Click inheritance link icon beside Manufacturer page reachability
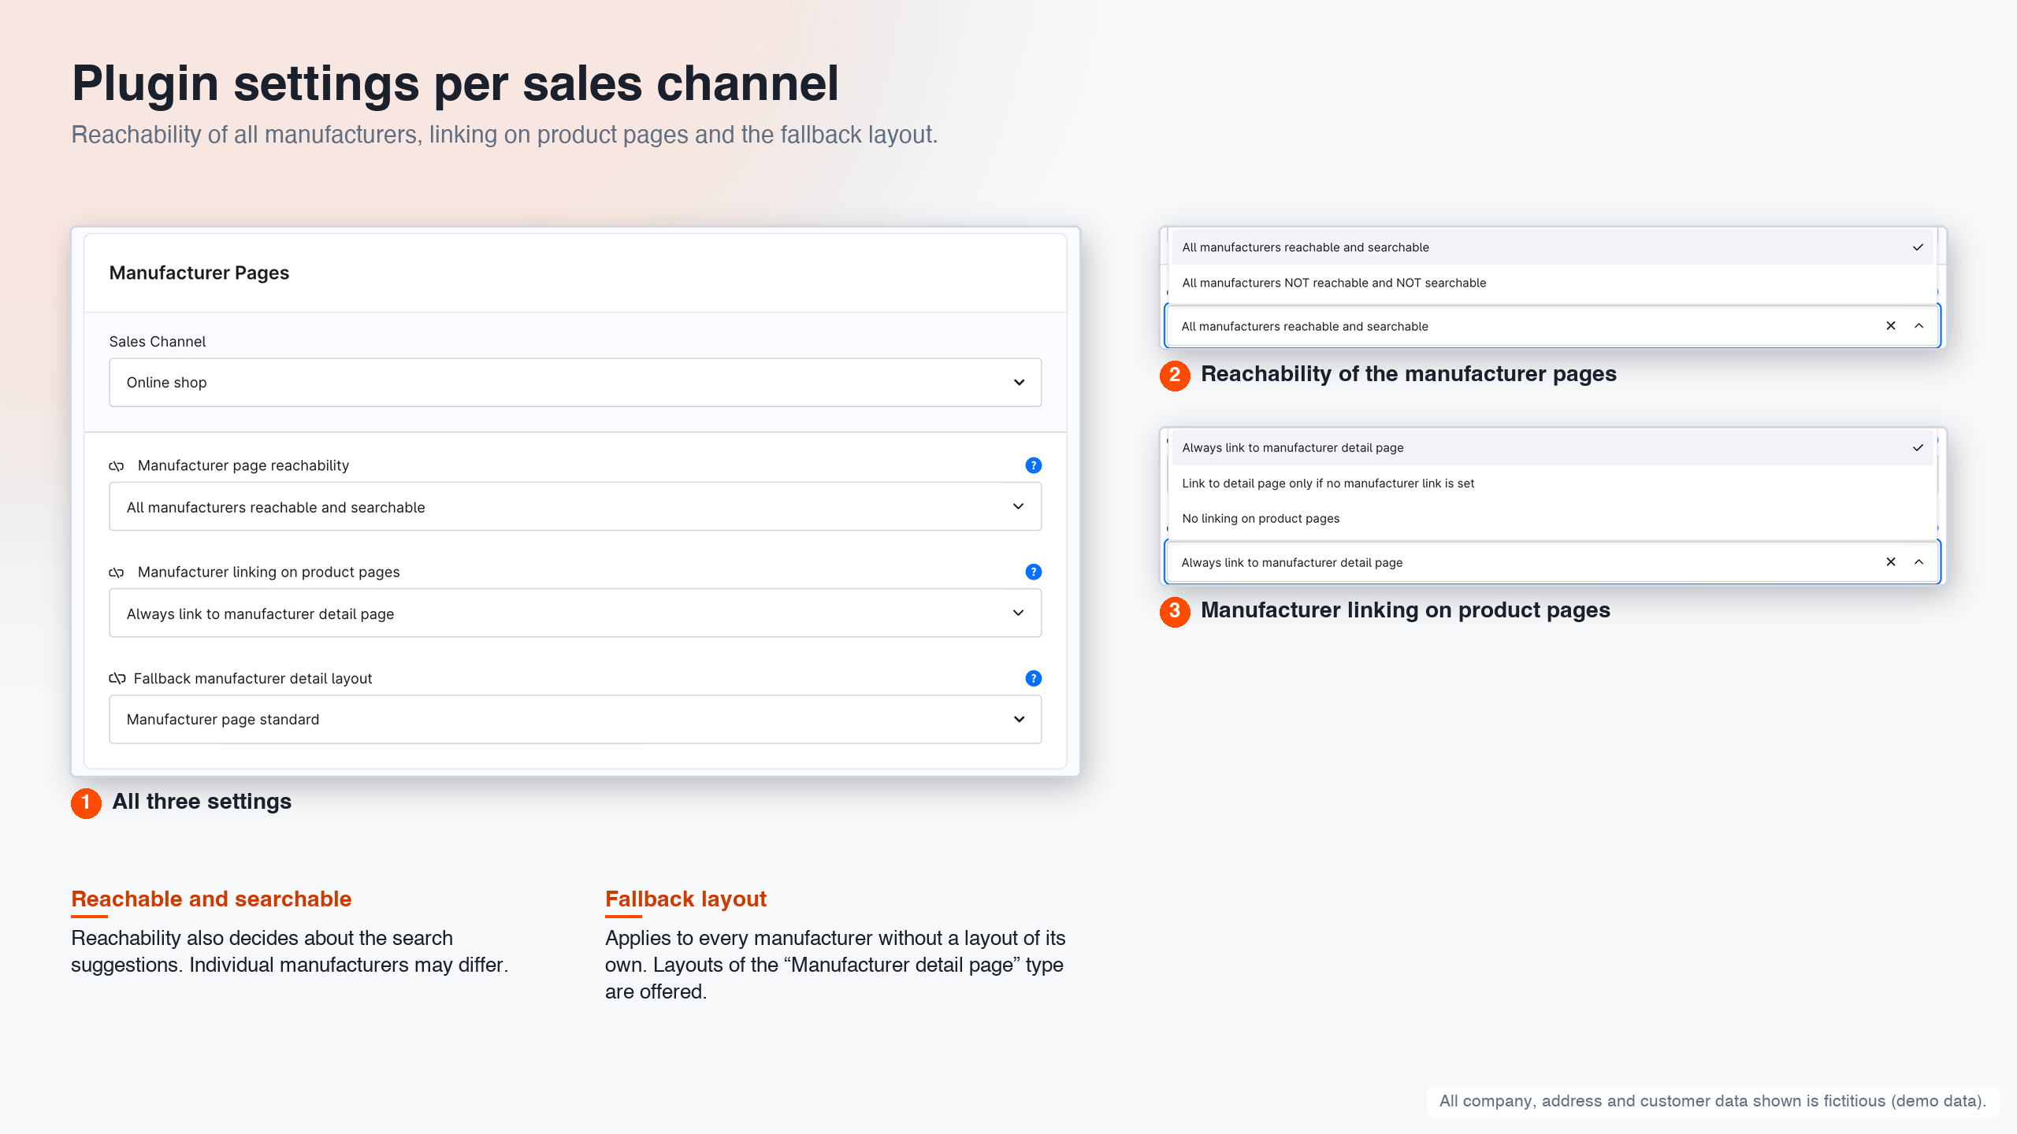This screenshot has width=2017, height=1134. pos(117,466)
